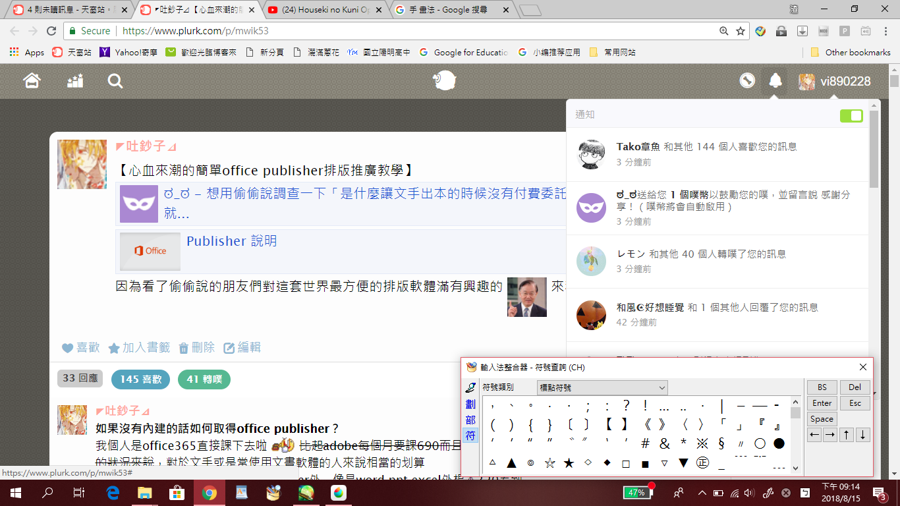This screenshot has width=900, height=506.
Task: Open the Plurk search icon
Action: 115,81
